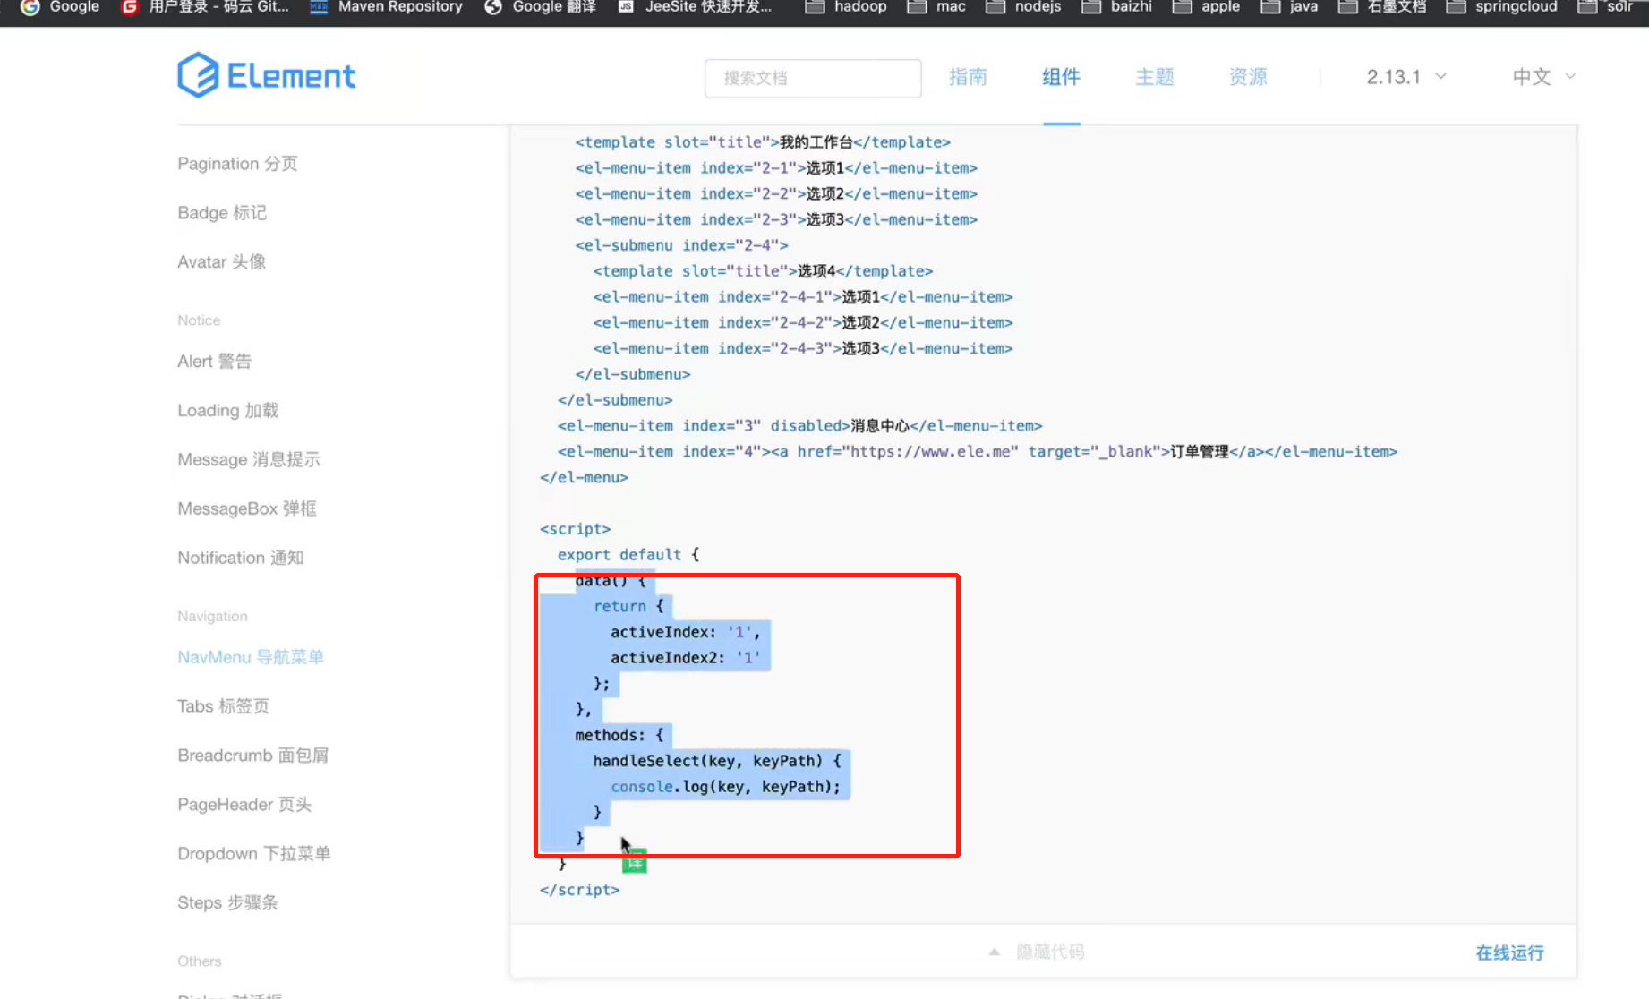Click the 'Others' section heading
Screen dimensions: 1649x999
coord(199,961)
